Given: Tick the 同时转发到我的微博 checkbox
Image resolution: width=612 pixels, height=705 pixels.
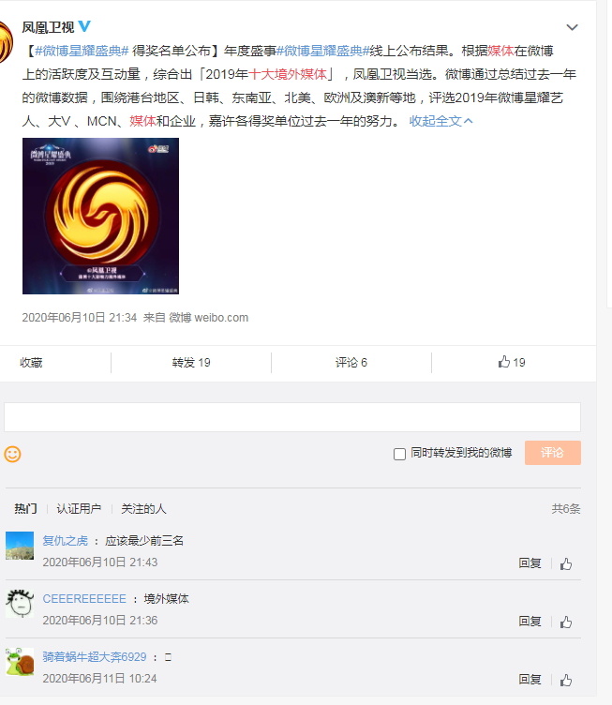Looking at the screenshot, I should point(399,454).
